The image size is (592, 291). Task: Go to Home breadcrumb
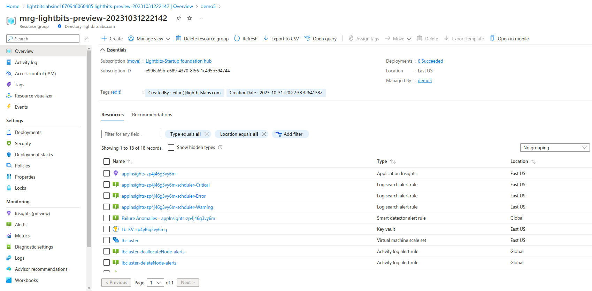coord(13,6)
